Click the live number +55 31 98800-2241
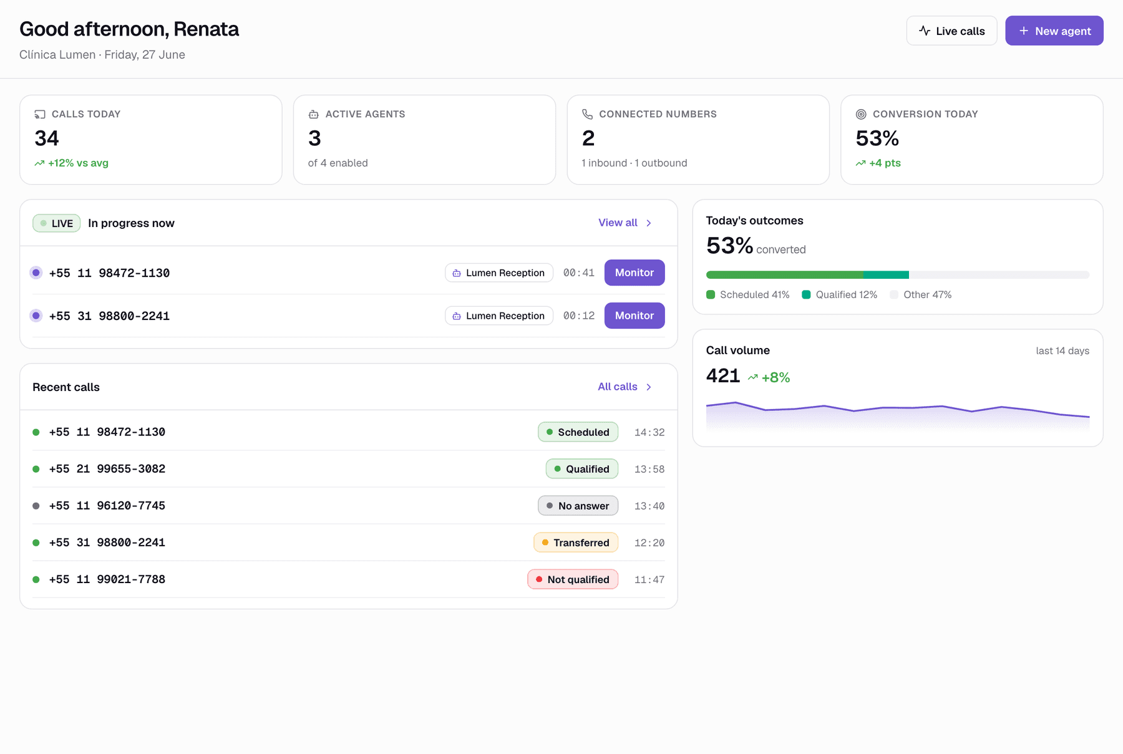Image resolution: width=1123 pixels, height=754 pixels. click(109, 316)
